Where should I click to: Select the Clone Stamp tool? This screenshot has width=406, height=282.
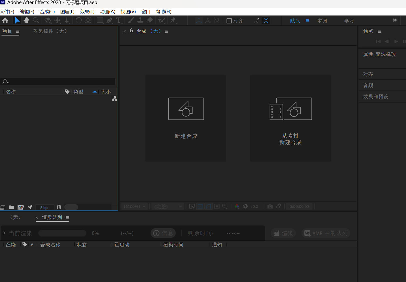point(140,20)
